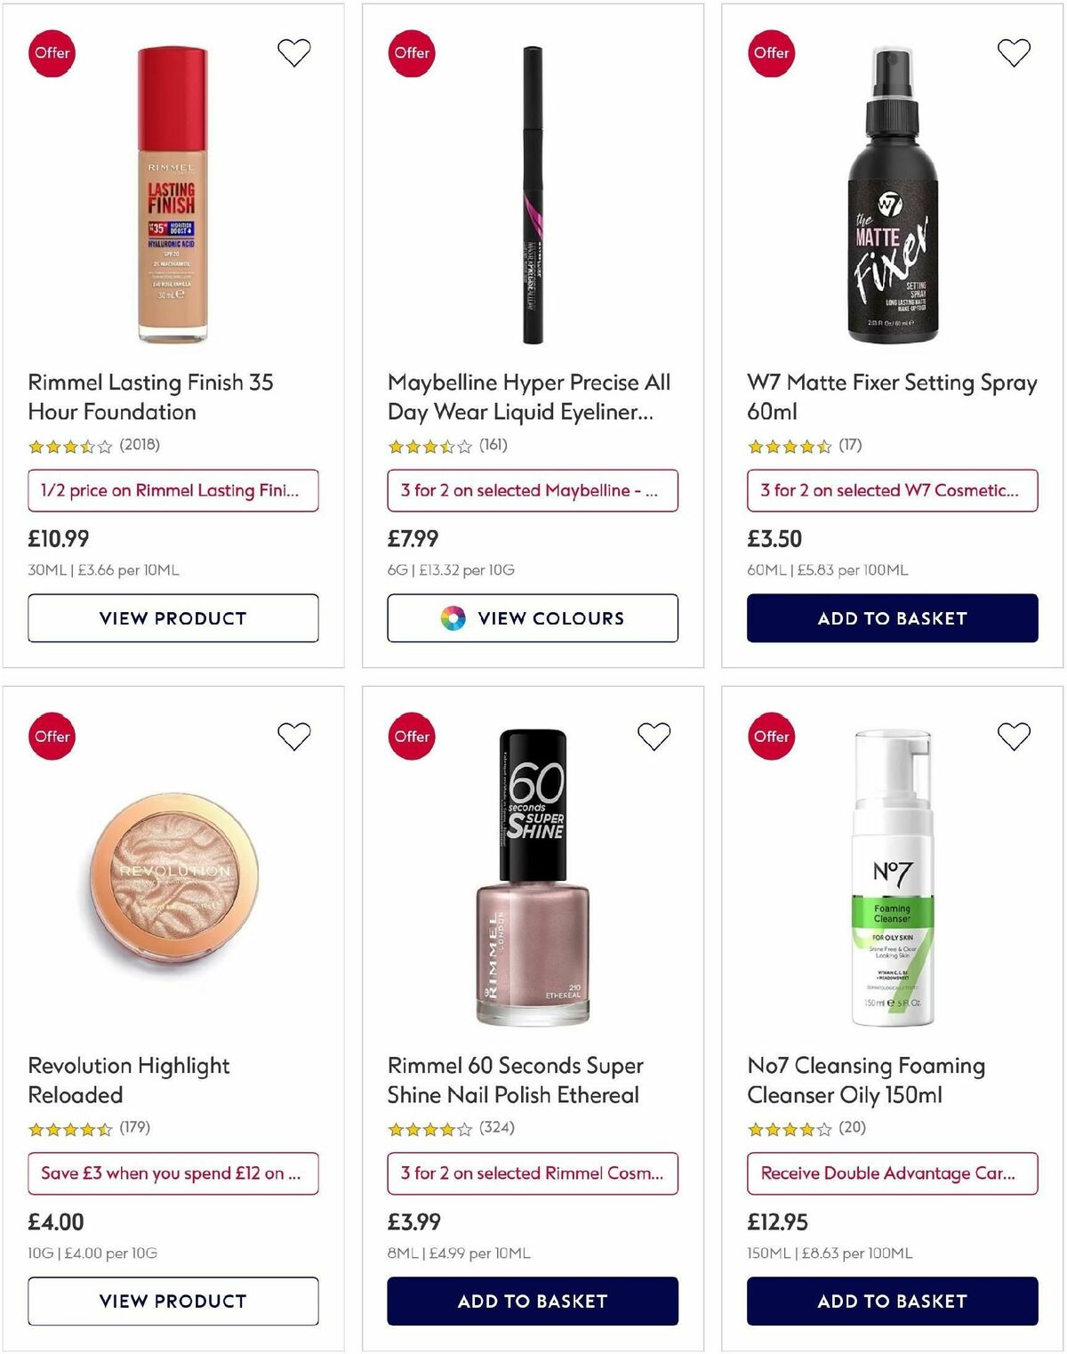The image size is (1067, 1354).
Task: Open the No7 Cleansing Foaming Cleanser product title
Action: (x=864, y=1080)
